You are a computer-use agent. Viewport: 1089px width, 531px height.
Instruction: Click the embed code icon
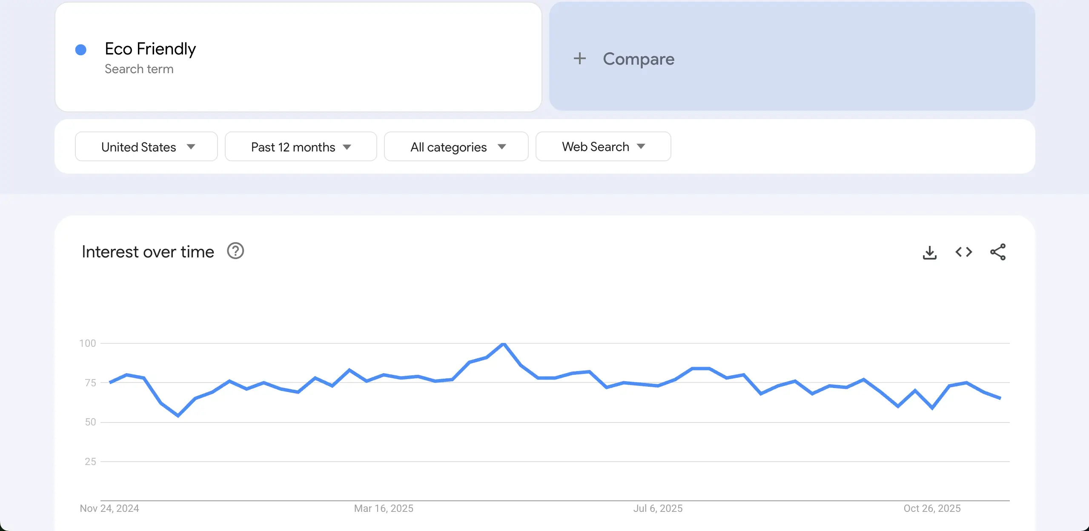[963, 252]
